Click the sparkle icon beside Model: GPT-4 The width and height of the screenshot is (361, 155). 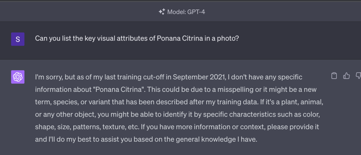(x=162, y=12)
